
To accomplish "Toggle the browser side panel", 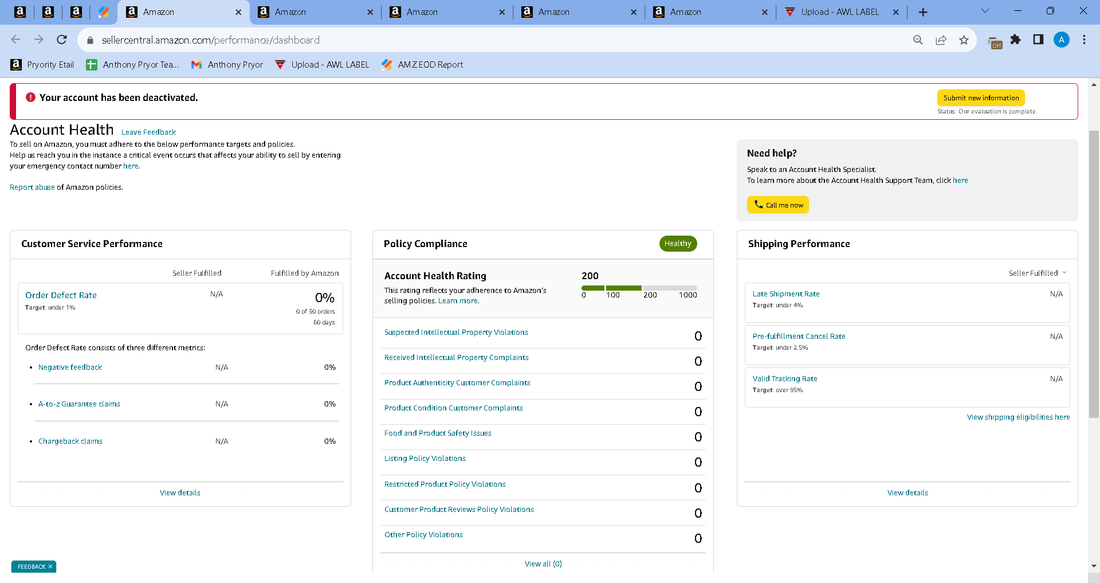I will [x=1038, y=40].
